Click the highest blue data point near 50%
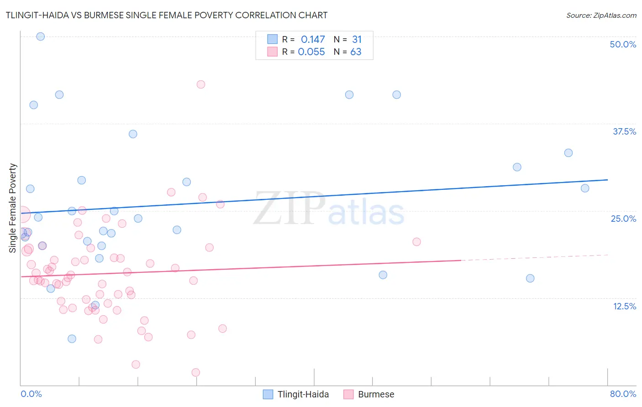Image resolution: width=642 pixels, height=407 pixels. (41, 37)
